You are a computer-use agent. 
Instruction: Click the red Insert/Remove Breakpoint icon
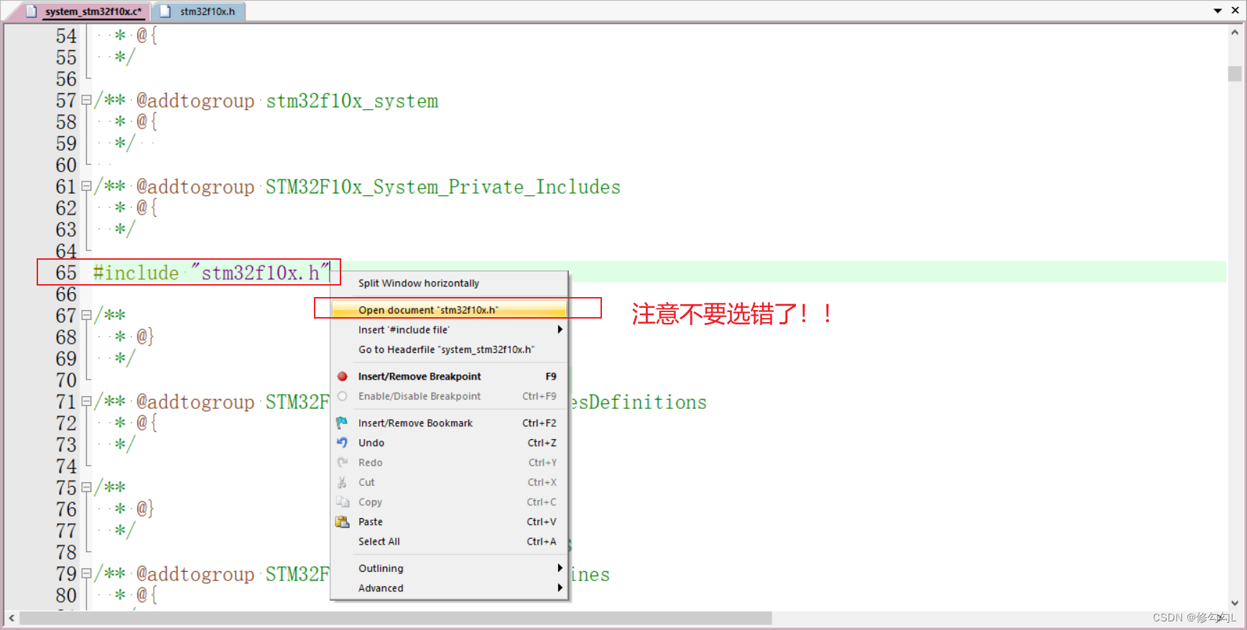click(x=343, y=376)
